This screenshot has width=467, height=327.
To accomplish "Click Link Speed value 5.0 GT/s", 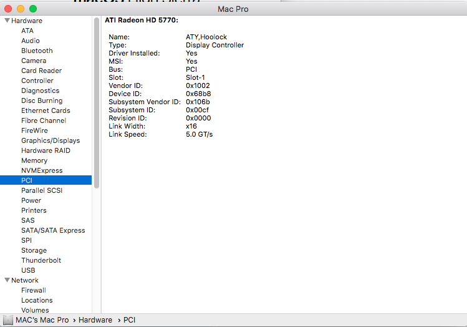I will pyautogui.click(x=200, y=134).
